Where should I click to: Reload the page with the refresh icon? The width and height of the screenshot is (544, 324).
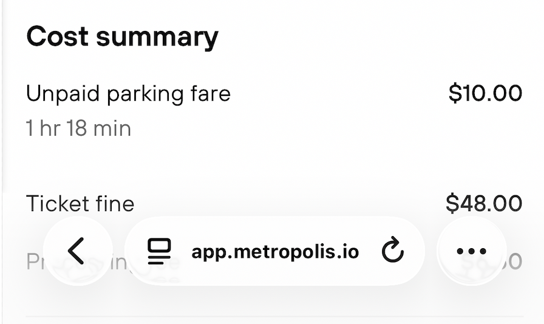click(393, 251)
